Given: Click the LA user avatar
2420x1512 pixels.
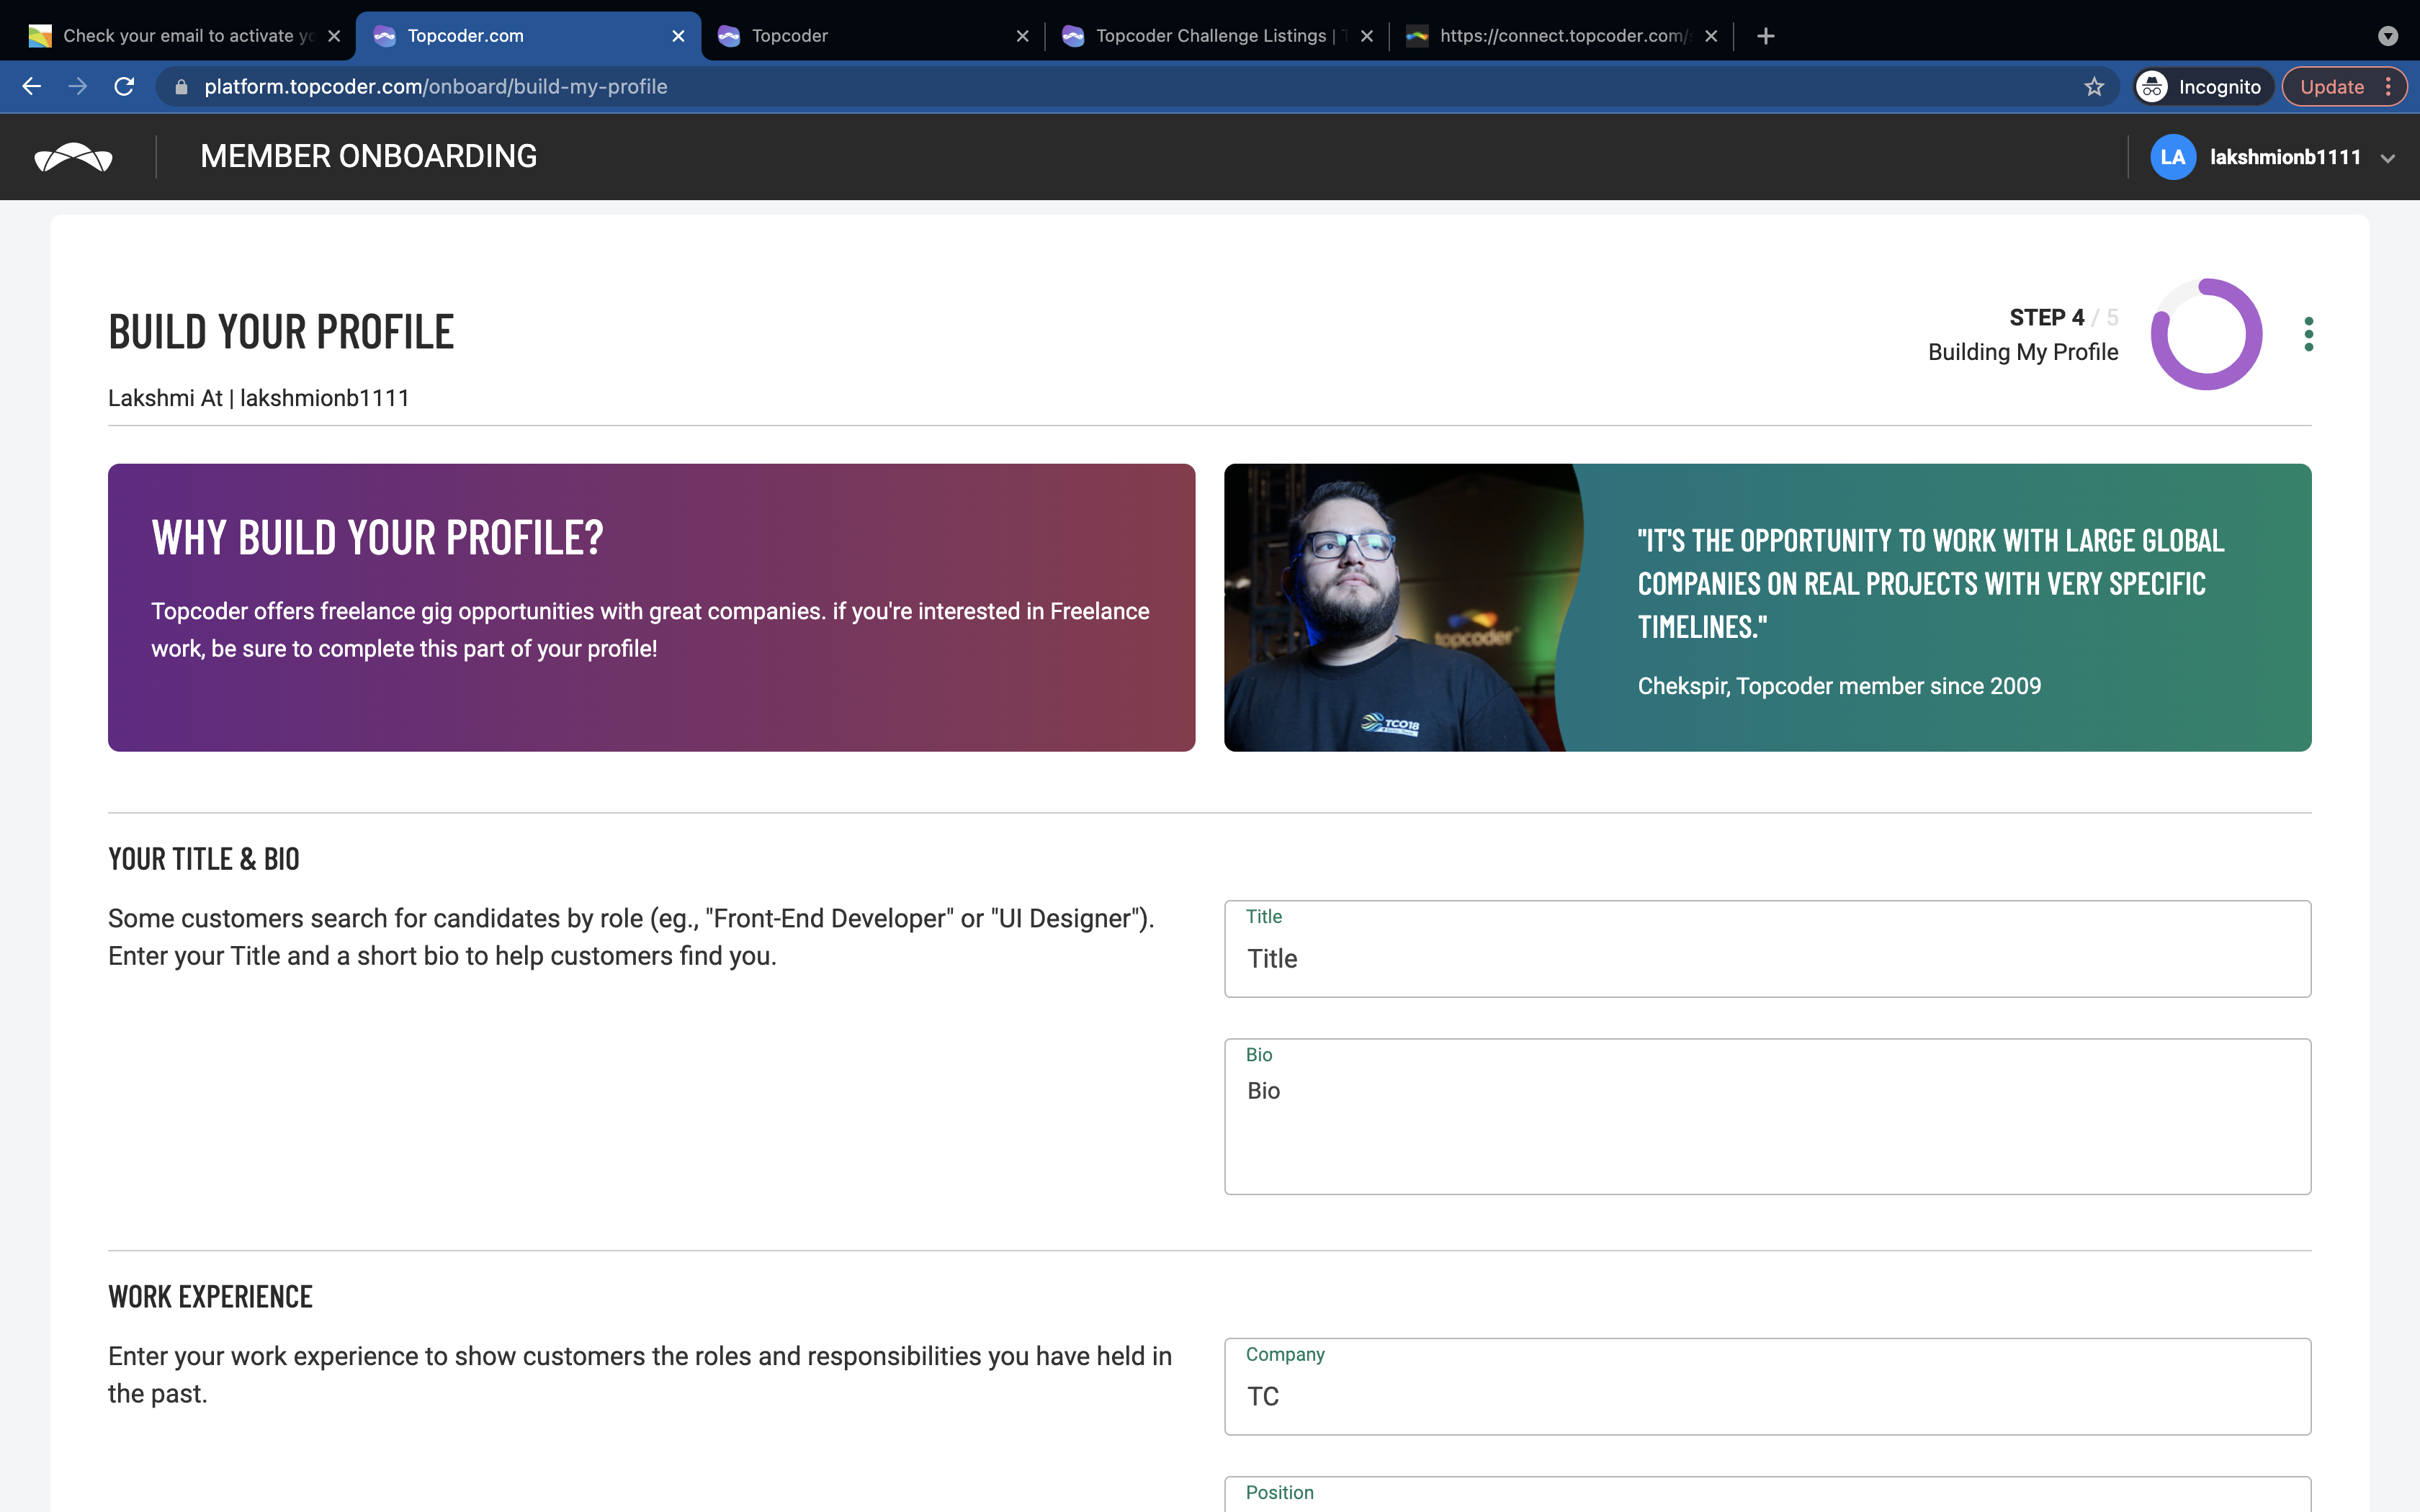Looking at the screenshot, I should coord(2172,157).
